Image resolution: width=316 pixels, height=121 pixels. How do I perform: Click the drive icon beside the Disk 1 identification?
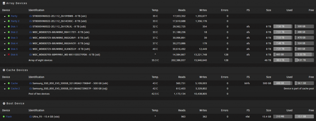click(x=30, y=26)
